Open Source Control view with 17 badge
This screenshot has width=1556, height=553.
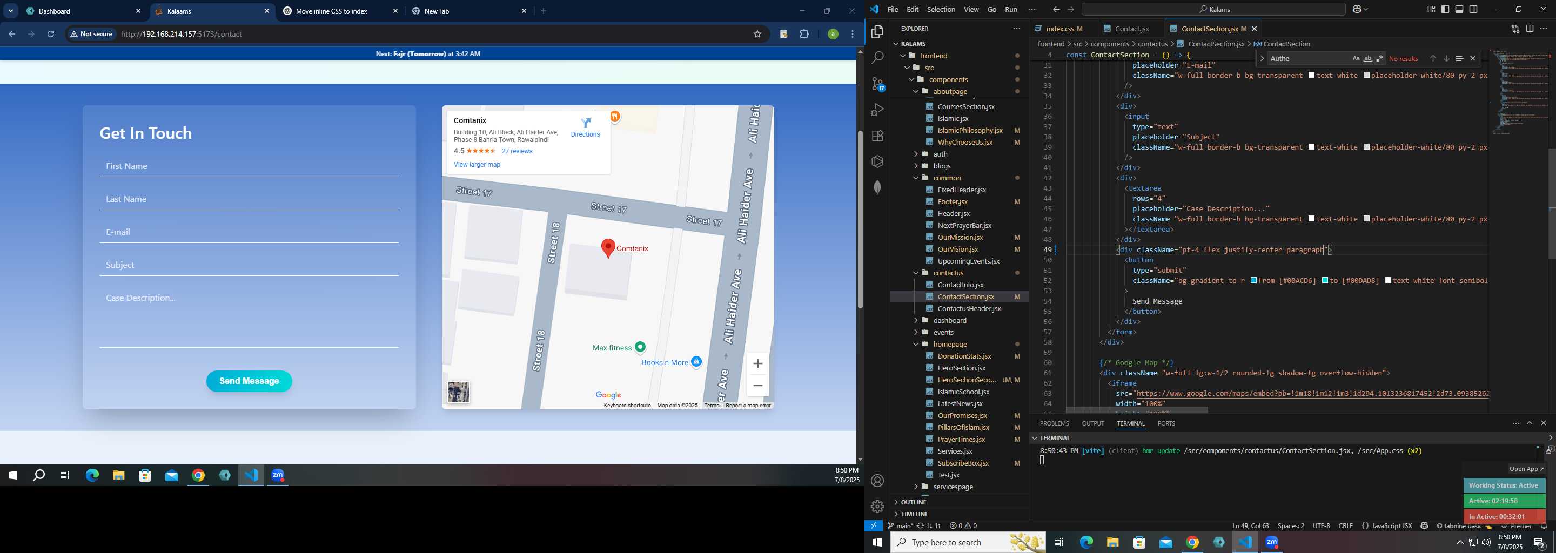pyautogui.click(x=877, y=84)
